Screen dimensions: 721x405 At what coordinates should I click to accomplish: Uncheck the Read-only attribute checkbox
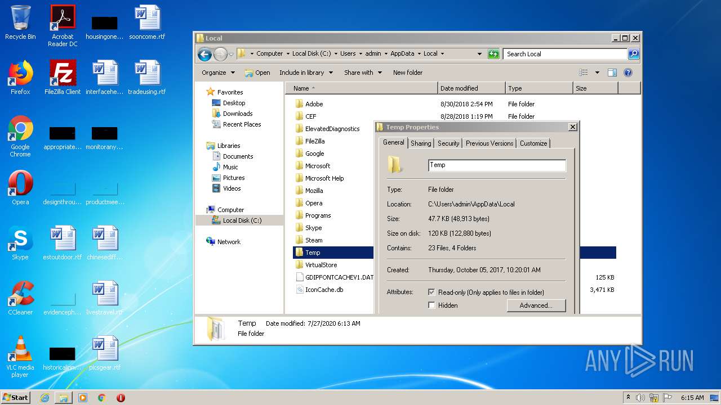tap(432, 292)
